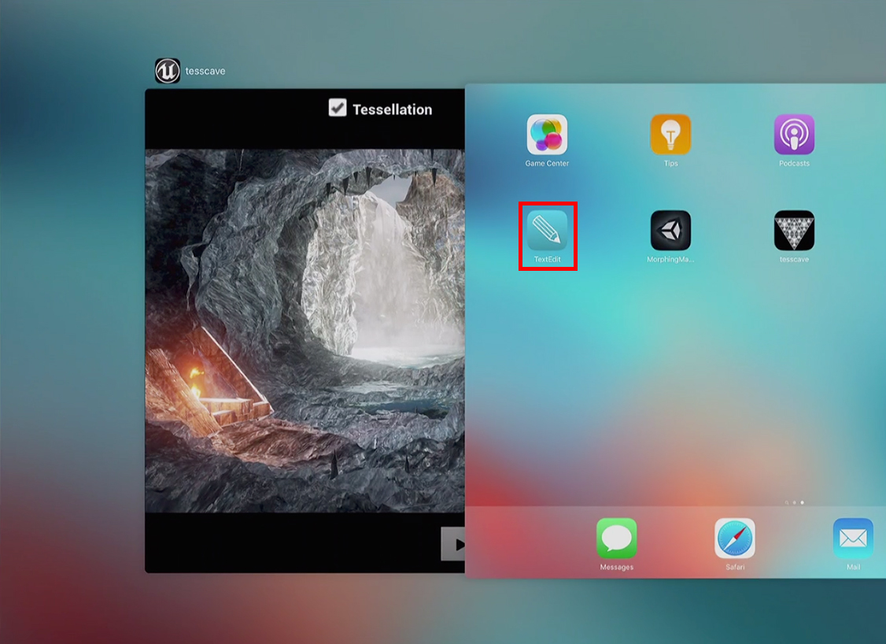
Task: Tap the triangular tesscave home screen icon
Action: (794, 231)
